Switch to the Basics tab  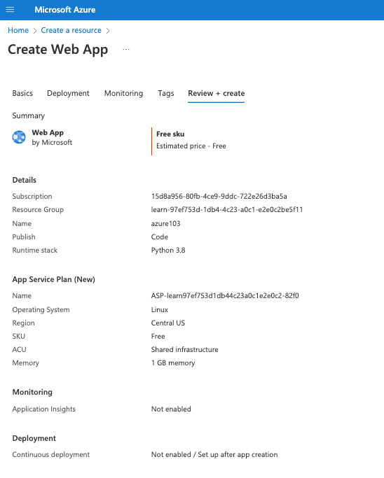tap(22, 93)
